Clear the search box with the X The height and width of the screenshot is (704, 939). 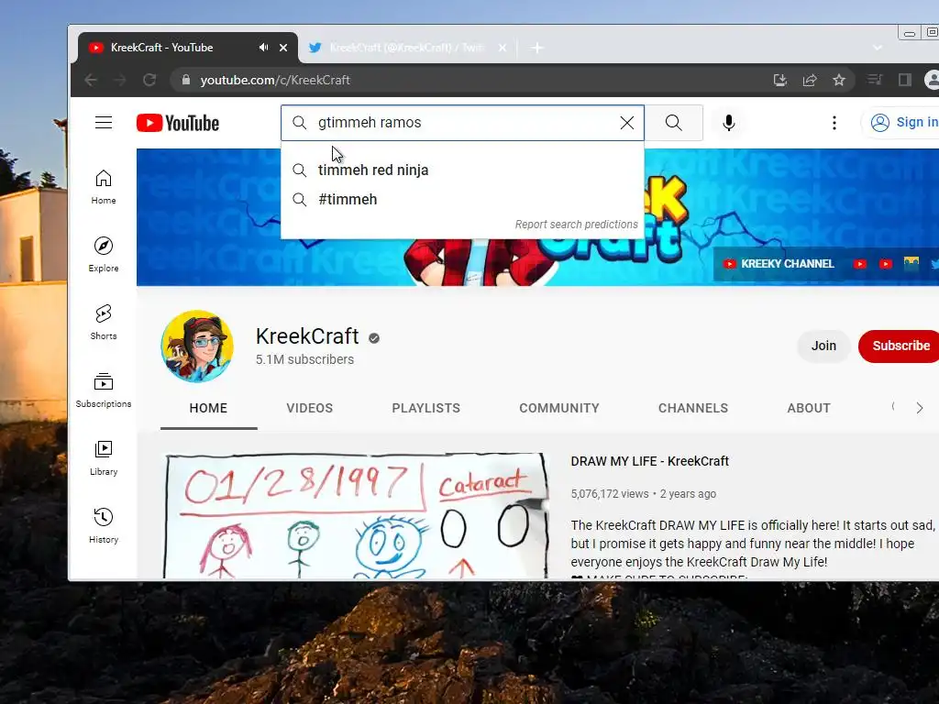point(627,123)
